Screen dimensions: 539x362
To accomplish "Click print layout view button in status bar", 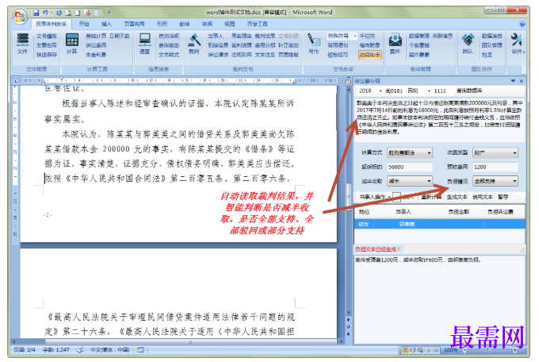I will pyautogui.click(x=405, y=350).
